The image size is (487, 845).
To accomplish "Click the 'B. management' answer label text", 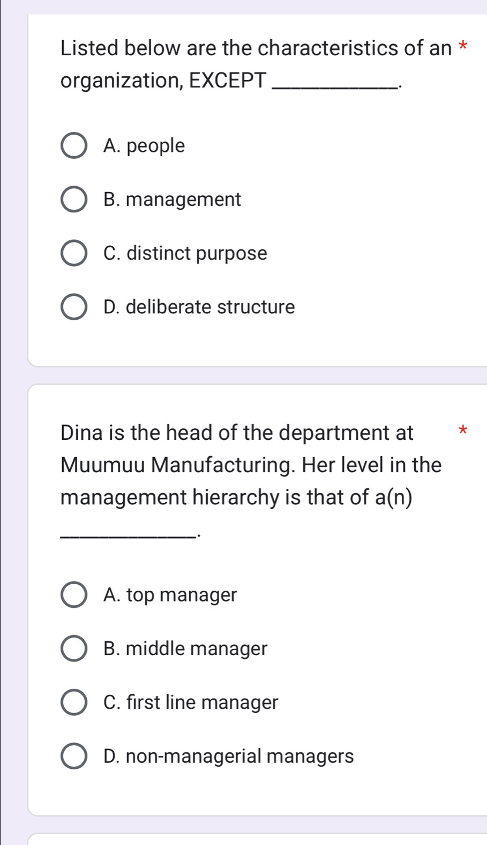I will (172, 200).
